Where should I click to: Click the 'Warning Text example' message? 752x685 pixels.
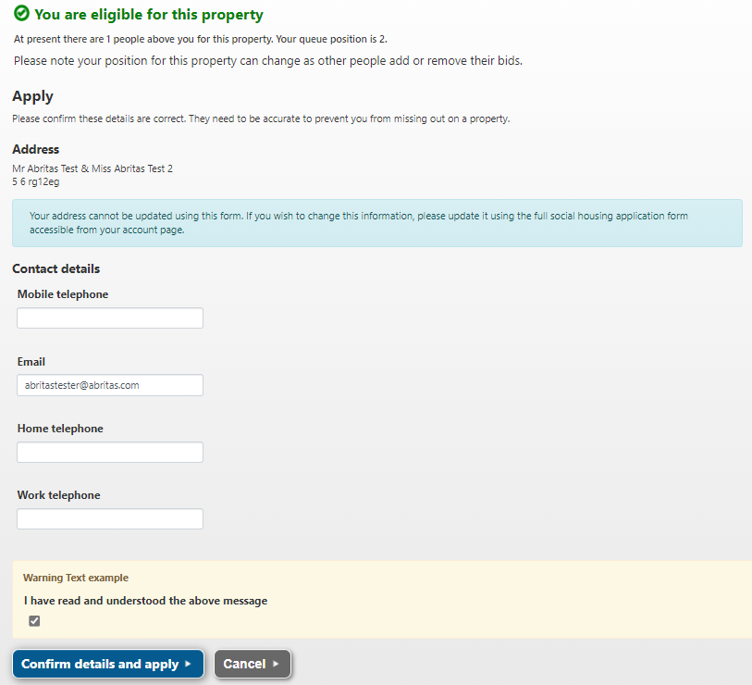tap(76, 578)
